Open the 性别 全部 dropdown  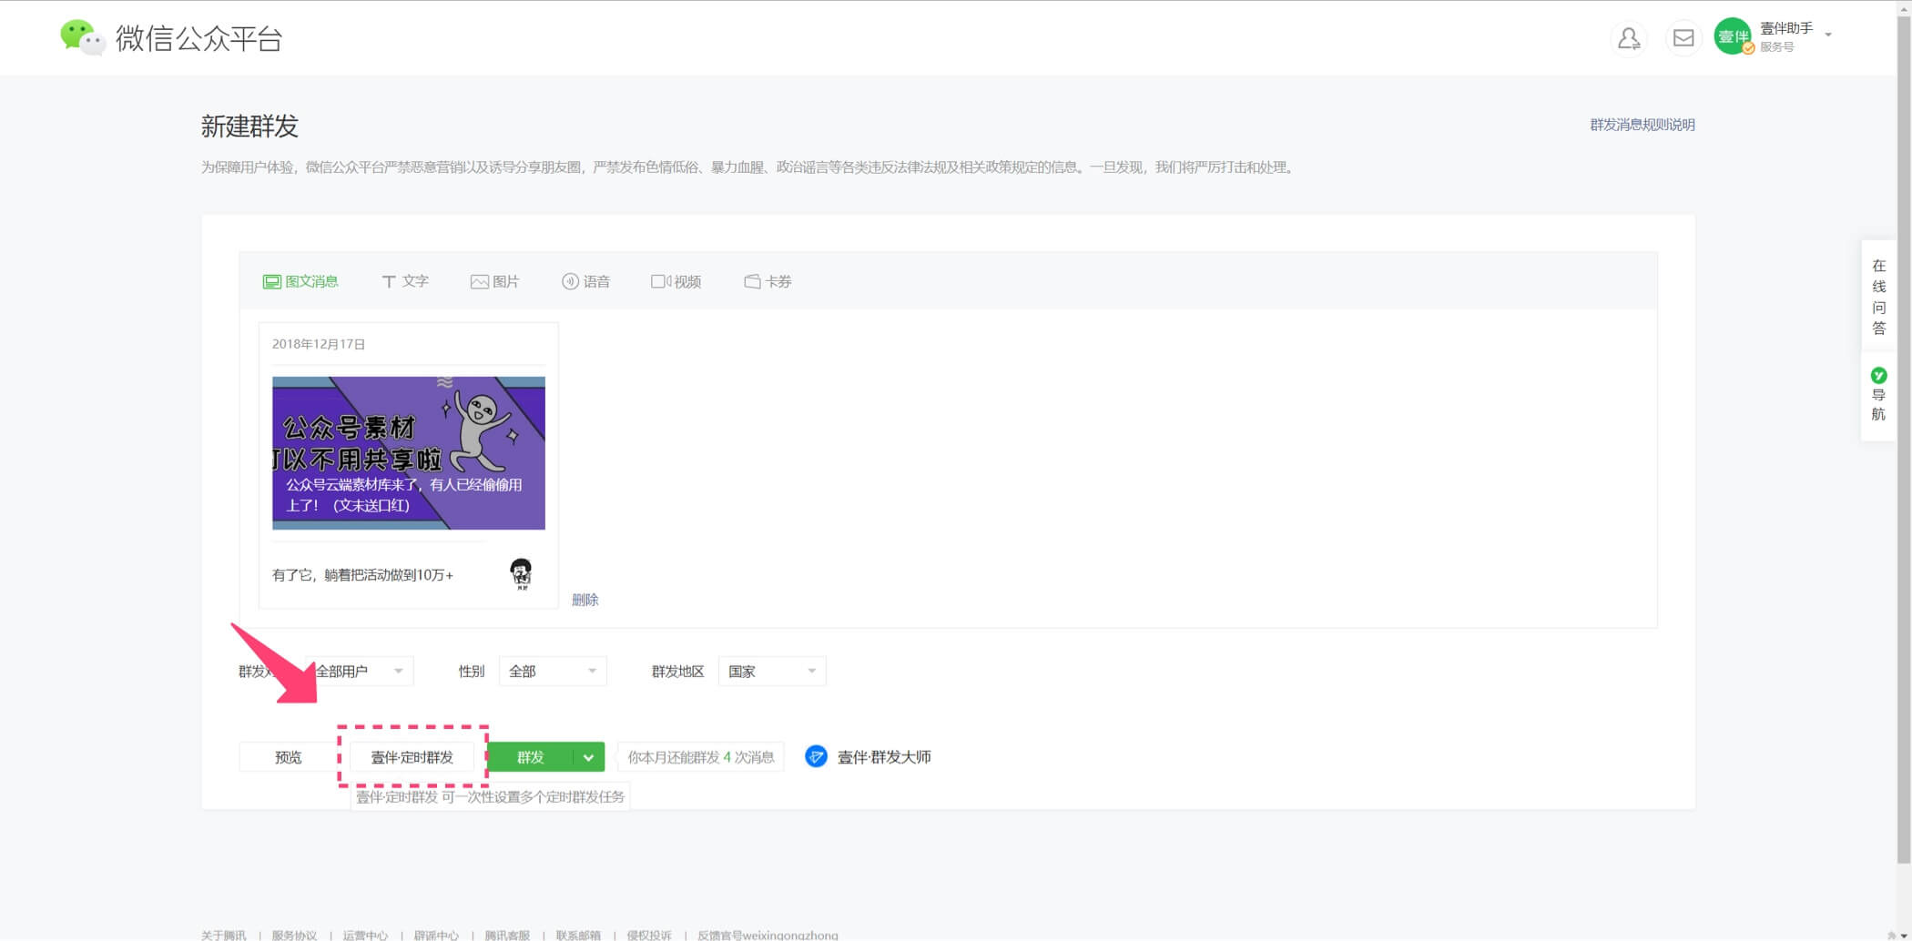point(553,672)
